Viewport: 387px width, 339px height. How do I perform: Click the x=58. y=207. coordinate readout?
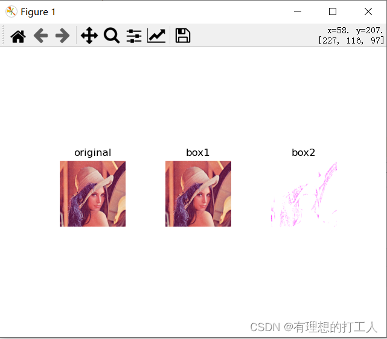point(355,30)
